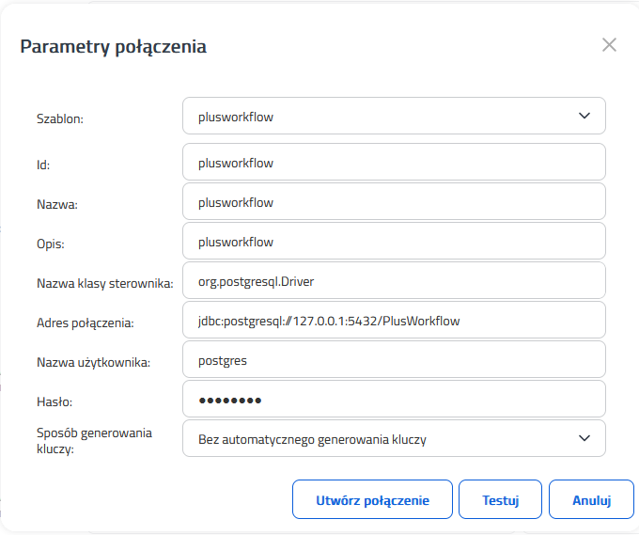Screen dimensions: 639x535
Task: Click the Utwórz połączenie button
Action: [x=372, y=499]
